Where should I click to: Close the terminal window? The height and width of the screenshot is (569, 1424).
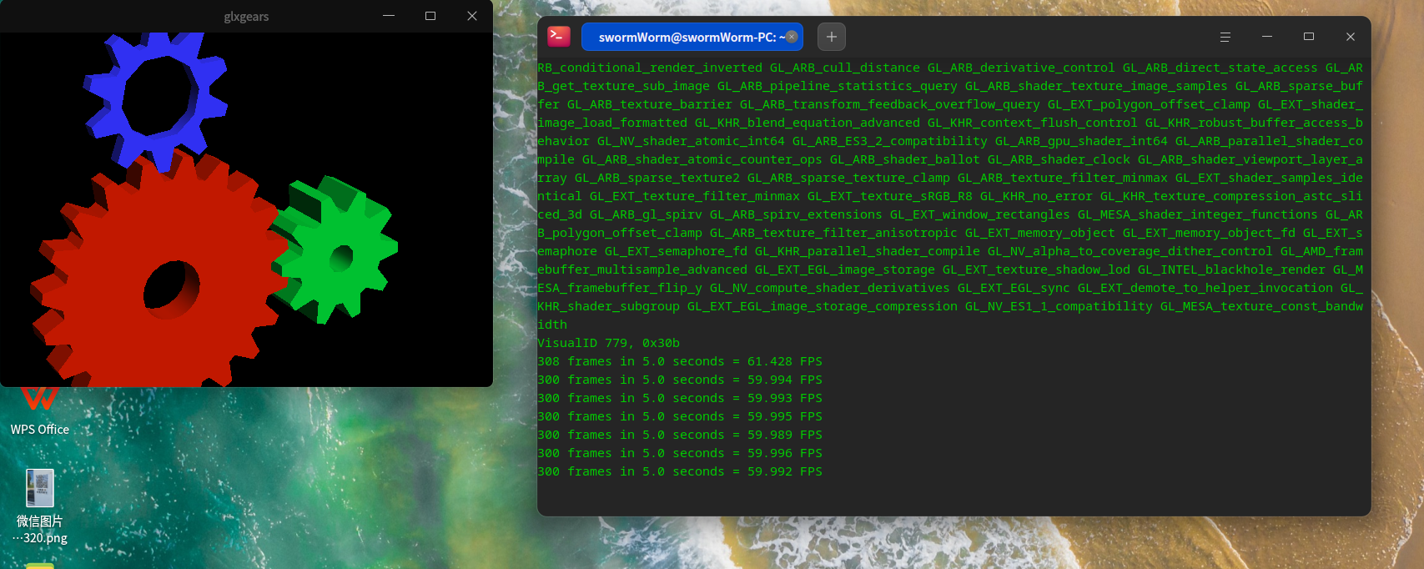(1351, 37)
